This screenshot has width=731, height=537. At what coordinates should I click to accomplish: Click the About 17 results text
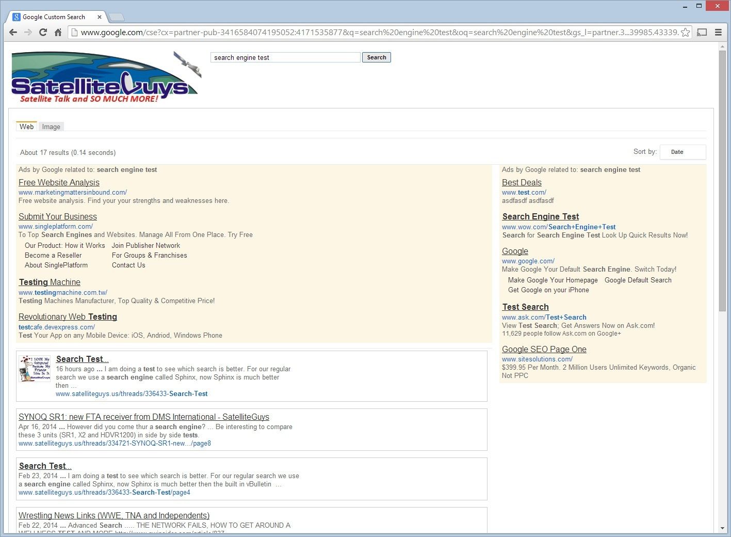coord(68,152)
